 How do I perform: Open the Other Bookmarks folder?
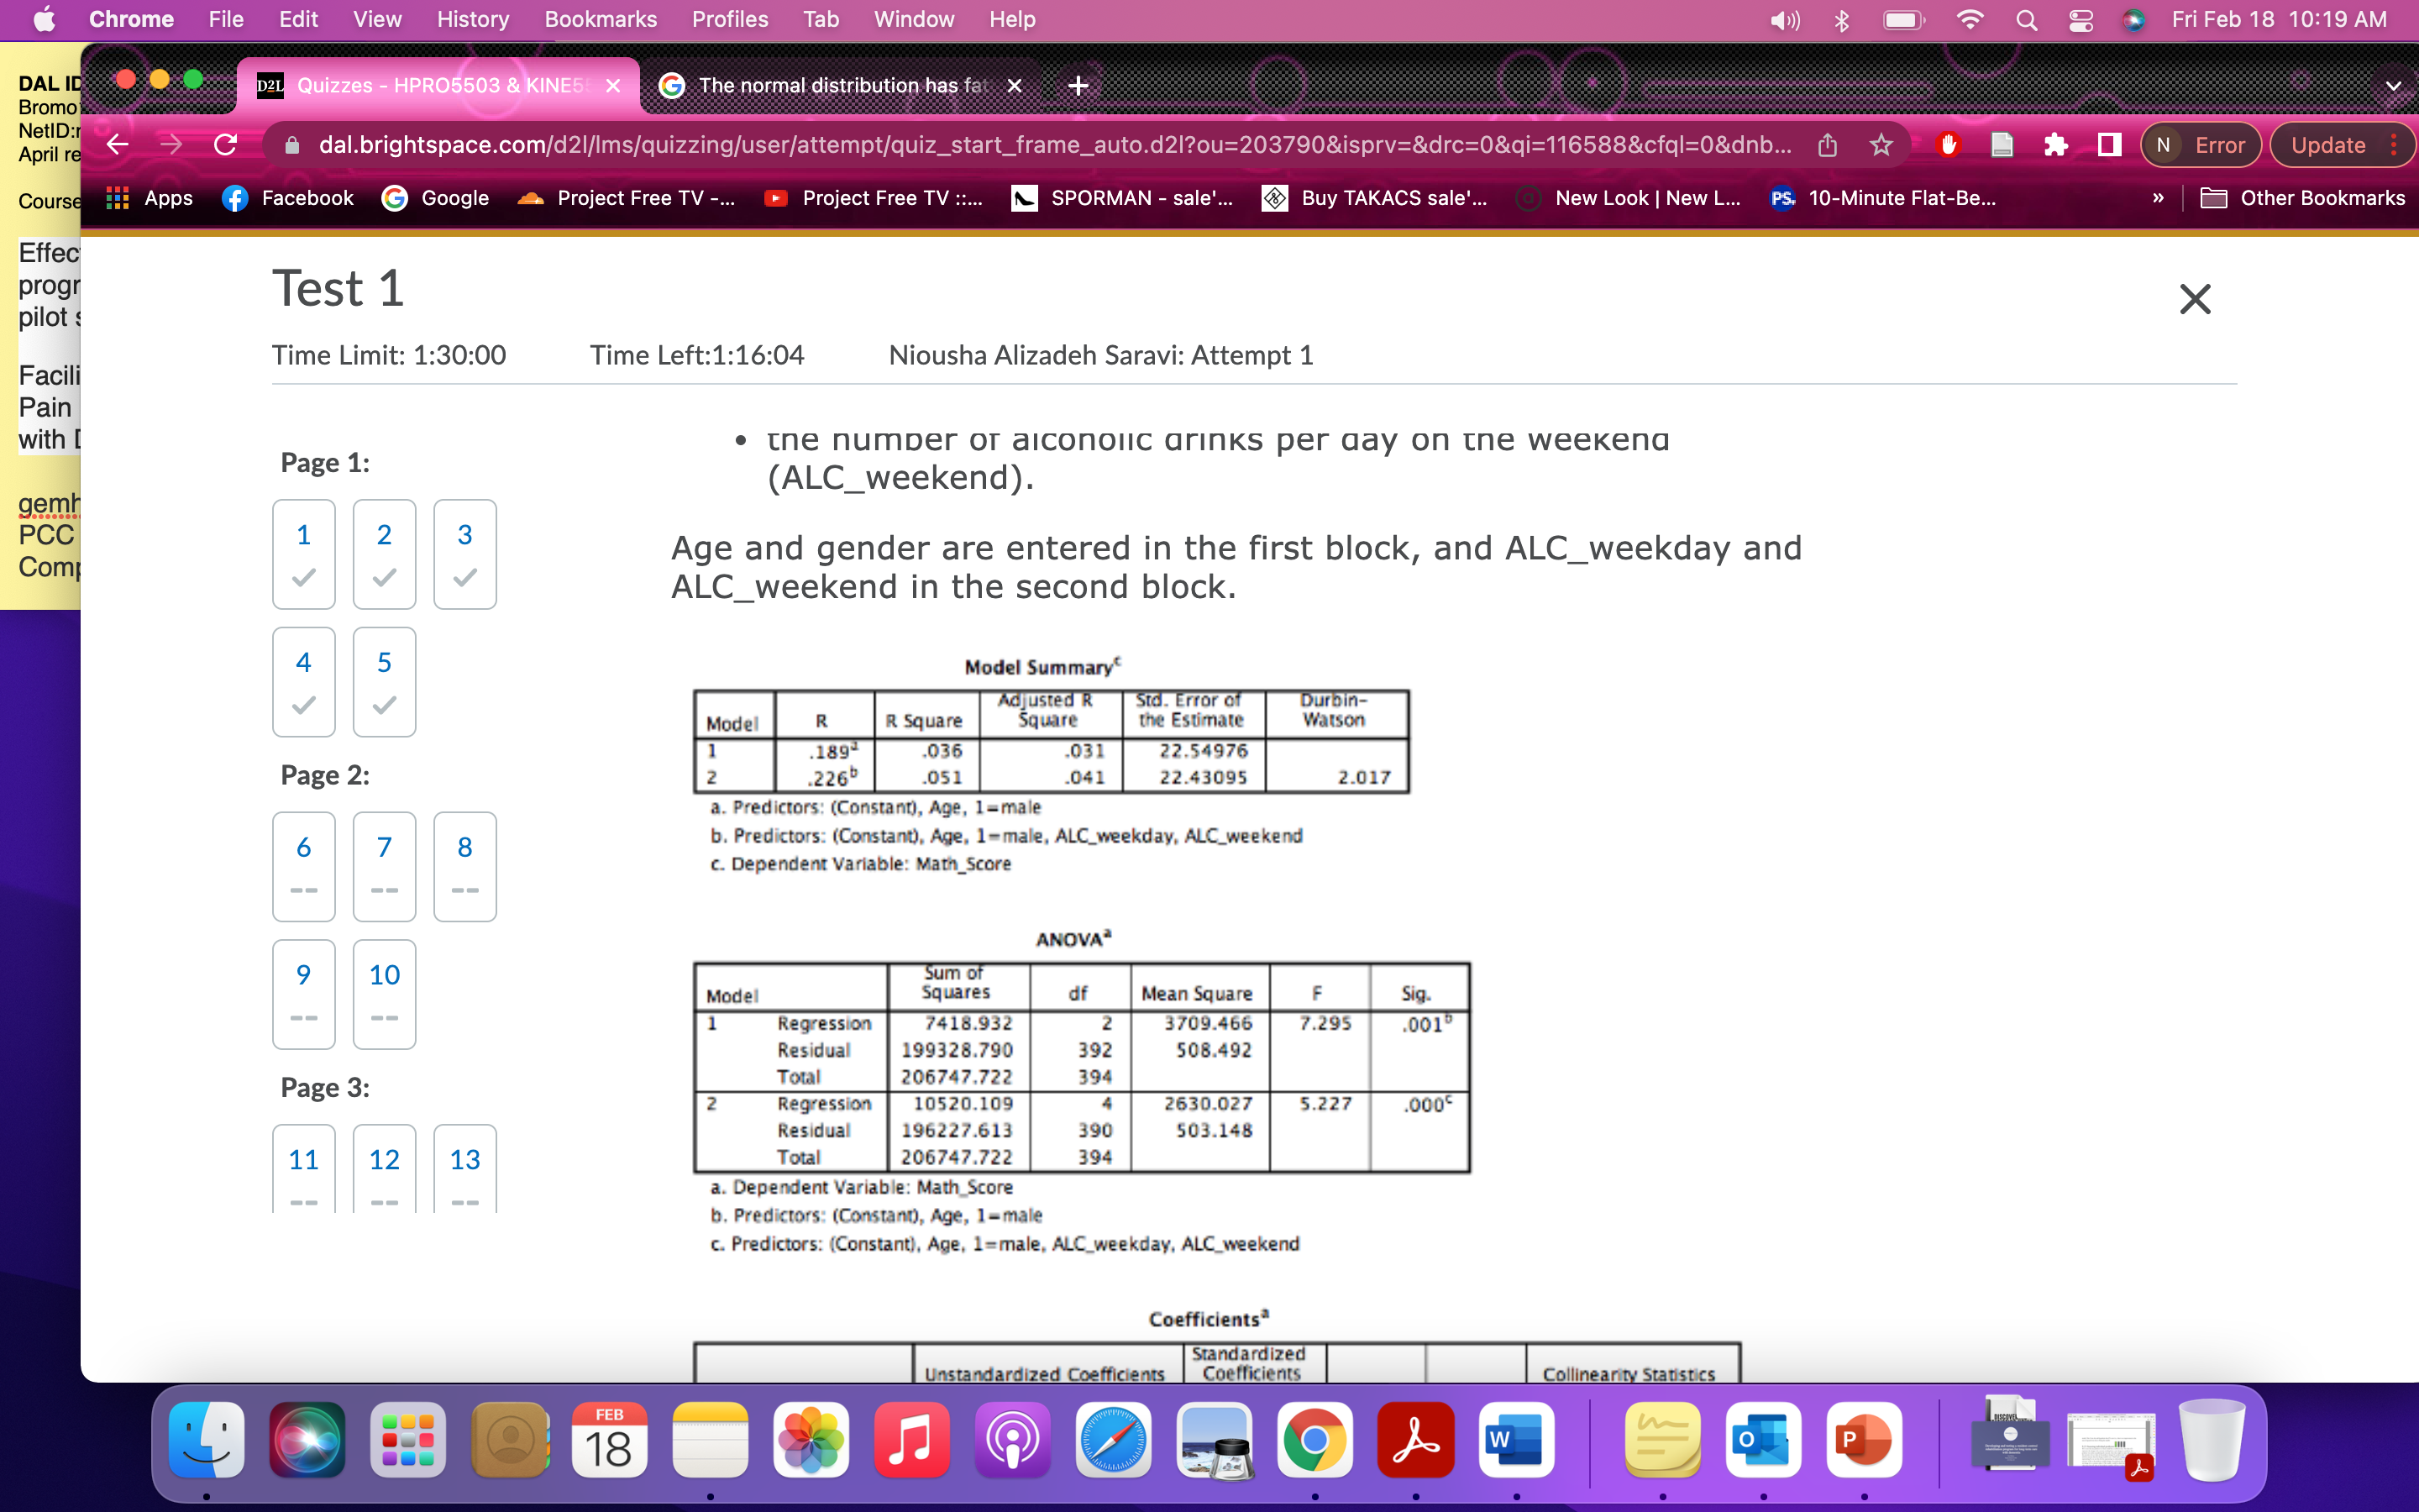click(x=2305, y=198)
